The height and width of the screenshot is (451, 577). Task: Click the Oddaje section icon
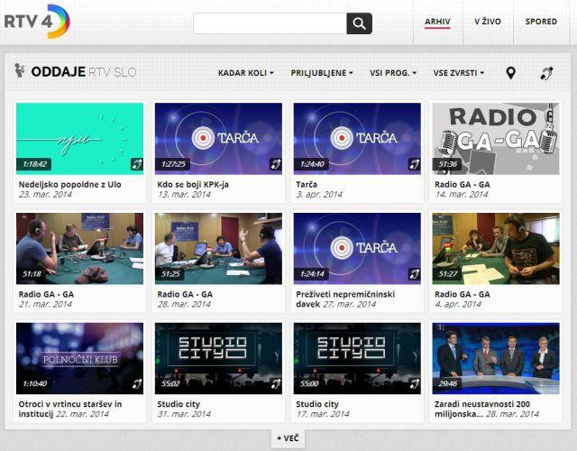[20, 71]
